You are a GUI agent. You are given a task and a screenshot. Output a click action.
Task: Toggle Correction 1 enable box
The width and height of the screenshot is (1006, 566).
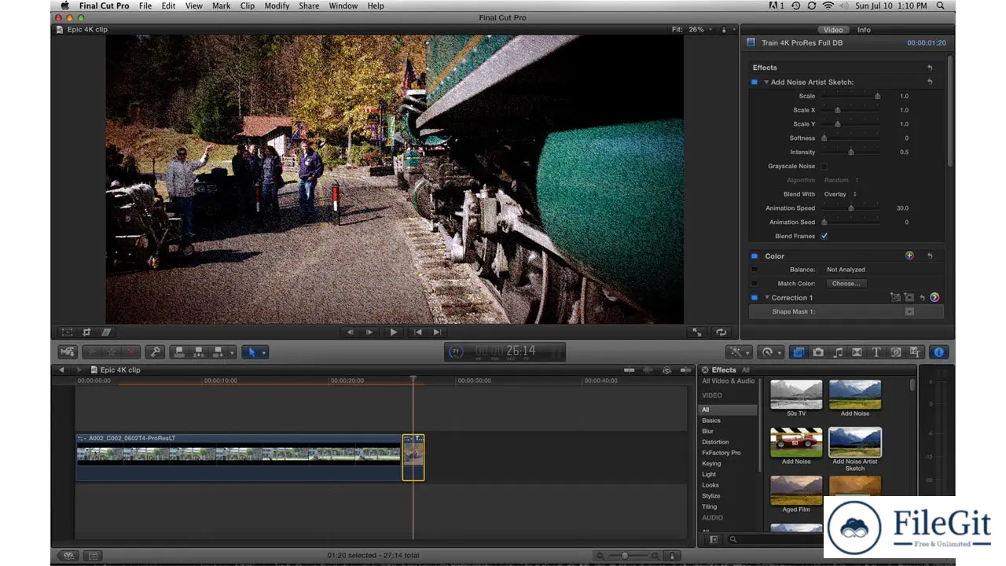click(x=754, y=297)
